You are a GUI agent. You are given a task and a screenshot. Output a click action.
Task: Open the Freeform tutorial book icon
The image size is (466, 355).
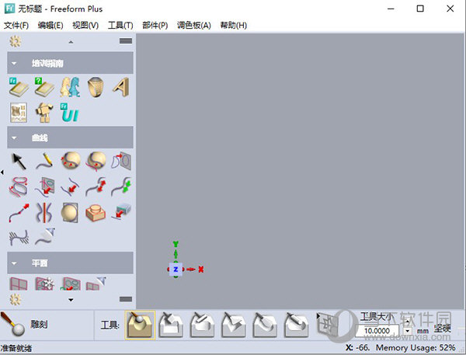tap(19, 87)
